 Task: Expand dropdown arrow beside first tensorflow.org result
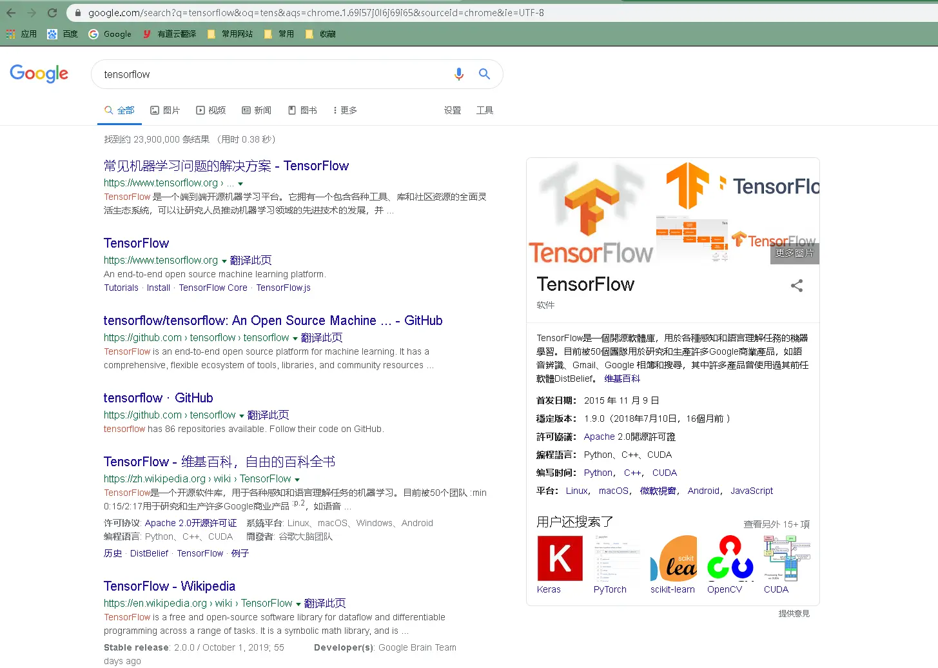pos(240,184)
